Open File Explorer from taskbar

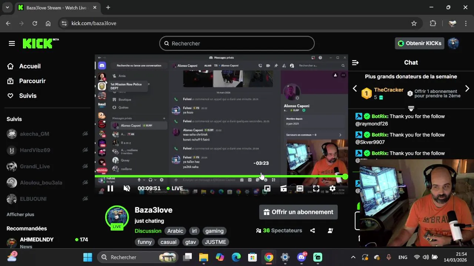pyautogui.click(x=204, y=257)
